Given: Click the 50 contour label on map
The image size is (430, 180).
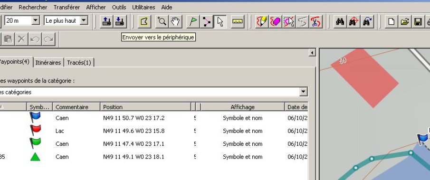Looking at the screenshot, I should point(343,60).
